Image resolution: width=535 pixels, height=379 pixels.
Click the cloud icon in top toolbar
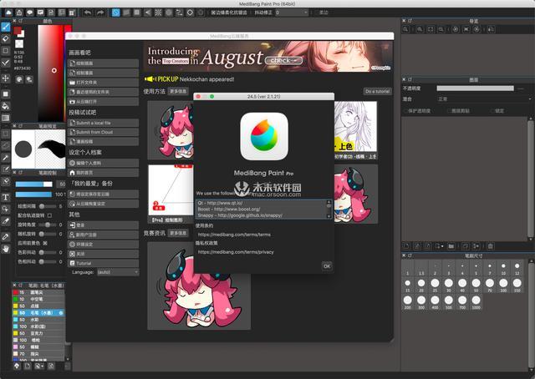pyautogui.click(x=8, y=13)
